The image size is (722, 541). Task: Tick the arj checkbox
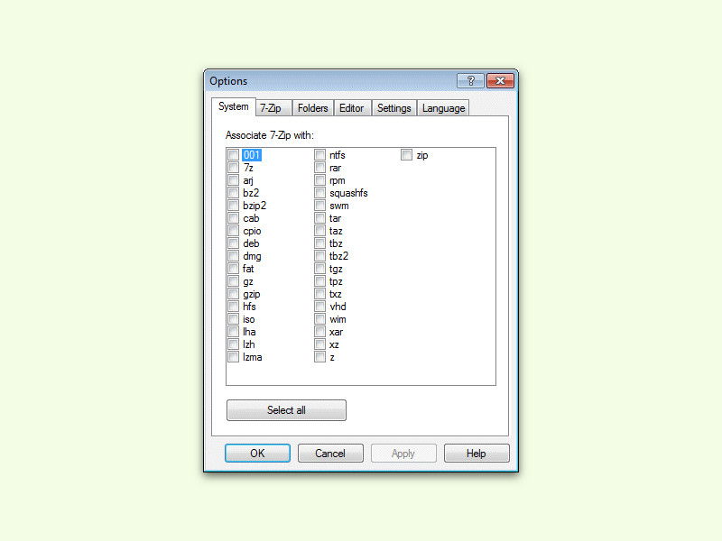click(x=234, y=180)
